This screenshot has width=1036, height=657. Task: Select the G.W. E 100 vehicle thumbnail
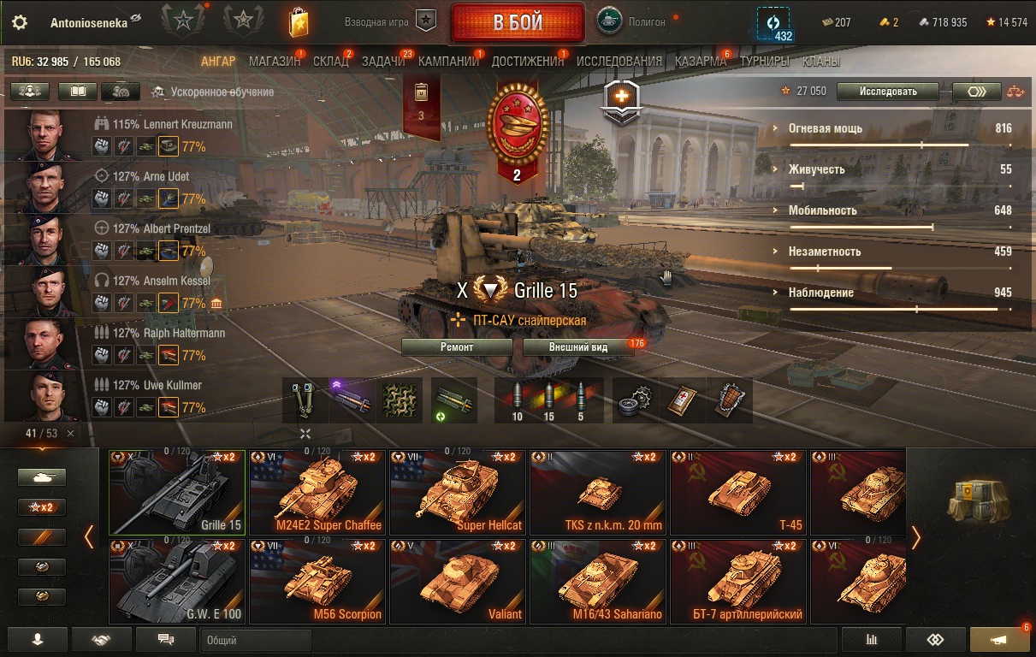[x=177, y=581]
